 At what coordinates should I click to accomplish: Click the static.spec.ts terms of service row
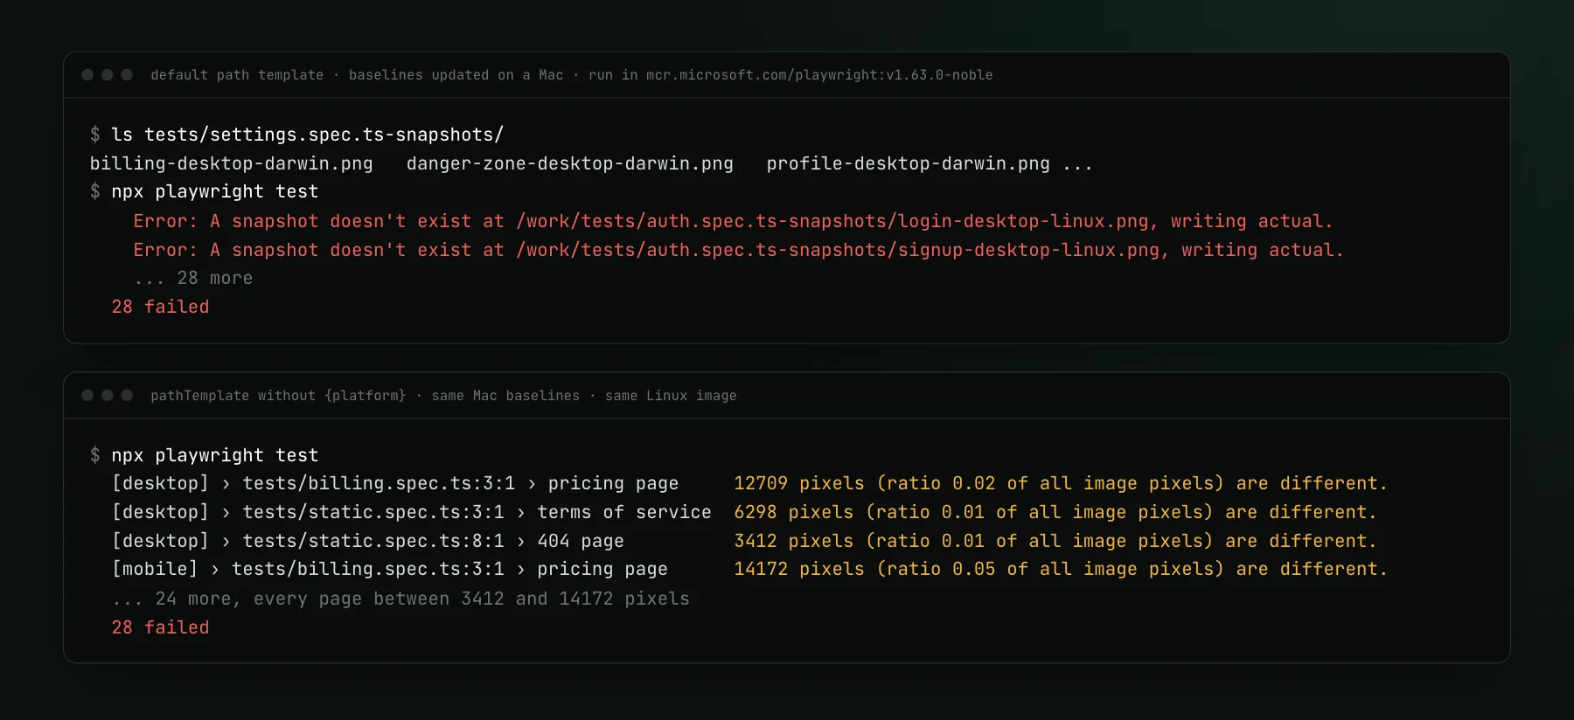tap(744, 512)
